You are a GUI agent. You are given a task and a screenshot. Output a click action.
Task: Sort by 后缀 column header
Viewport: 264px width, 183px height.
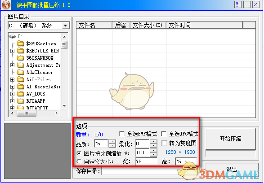click(x=121, y=25)
